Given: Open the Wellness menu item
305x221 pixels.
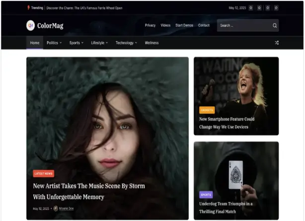Looking at the screenshot, I should 152,43.
